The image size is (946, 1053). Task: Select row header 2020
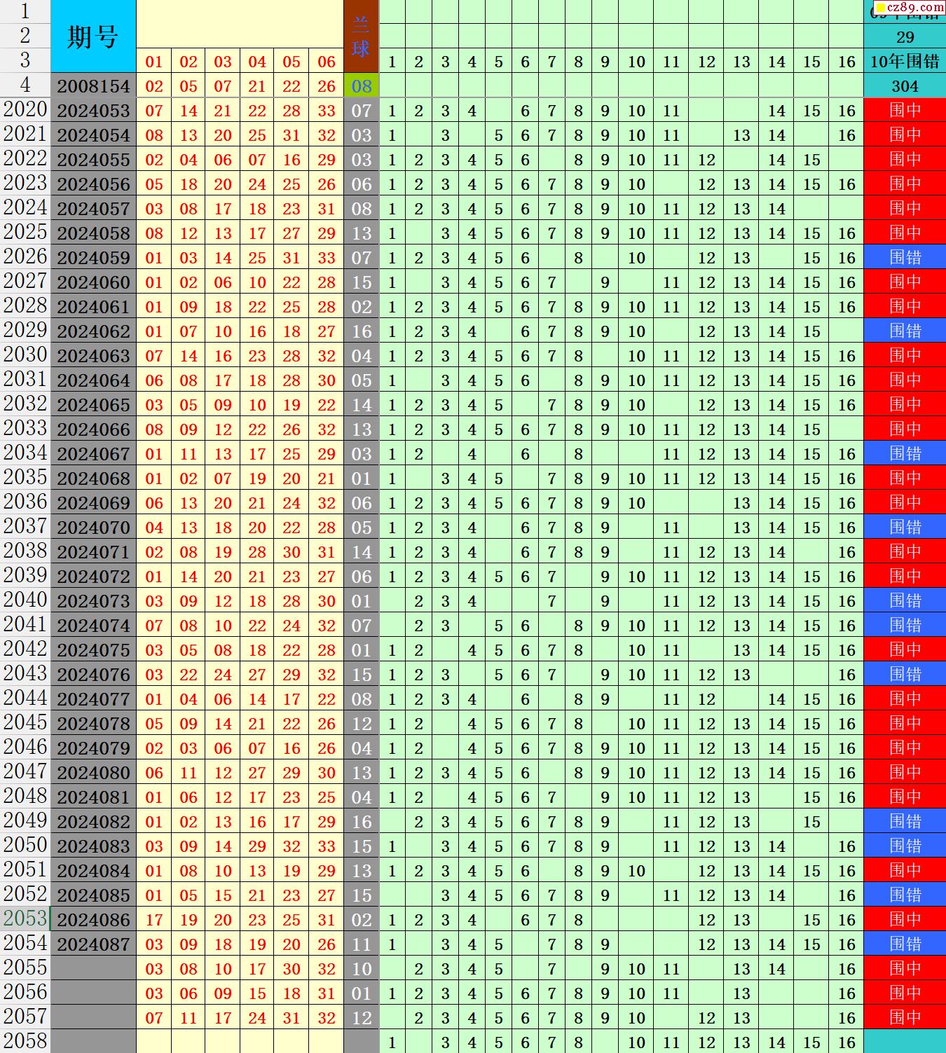point(25,110)
